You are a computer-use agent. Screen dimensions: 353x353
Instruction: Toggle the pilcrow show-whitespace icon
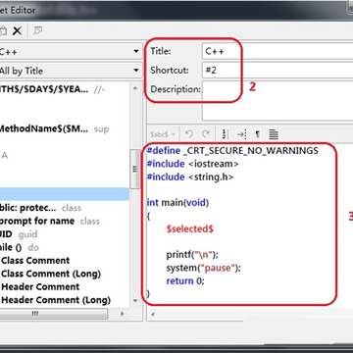tap(258, 134)
